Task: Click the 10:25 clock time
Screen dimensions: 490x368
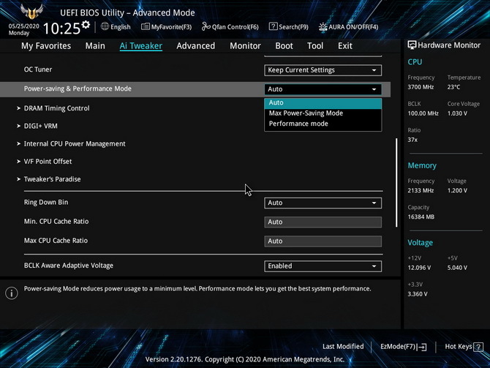Action: click(61, 28)
